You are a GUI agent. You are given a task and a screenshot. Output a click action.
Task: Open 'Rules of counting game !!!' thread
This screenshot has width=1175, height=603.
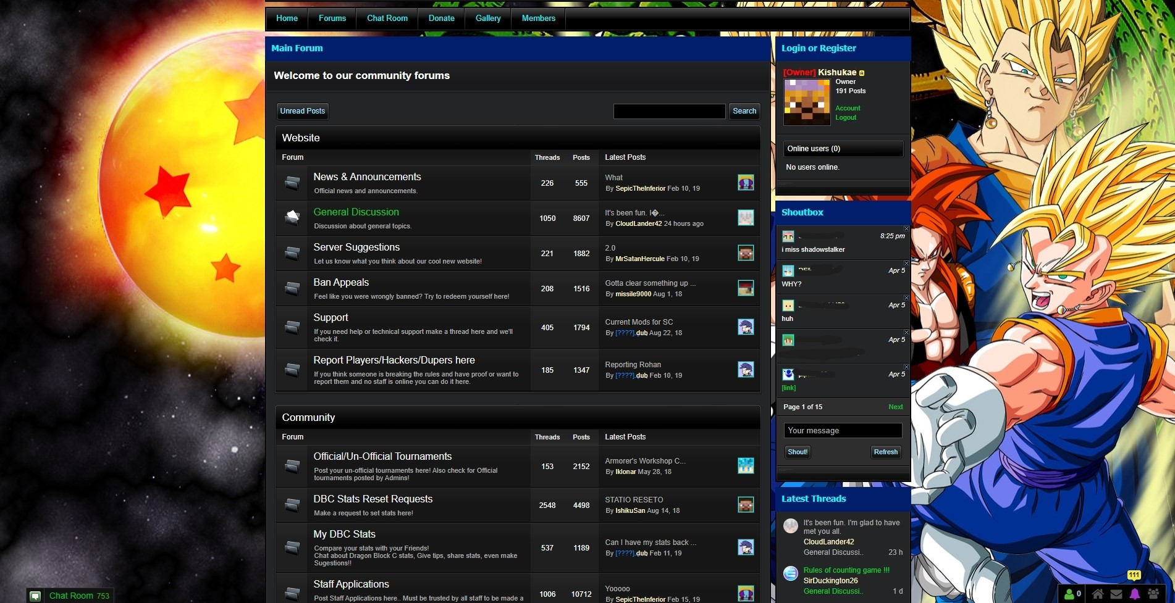(846, 570)
